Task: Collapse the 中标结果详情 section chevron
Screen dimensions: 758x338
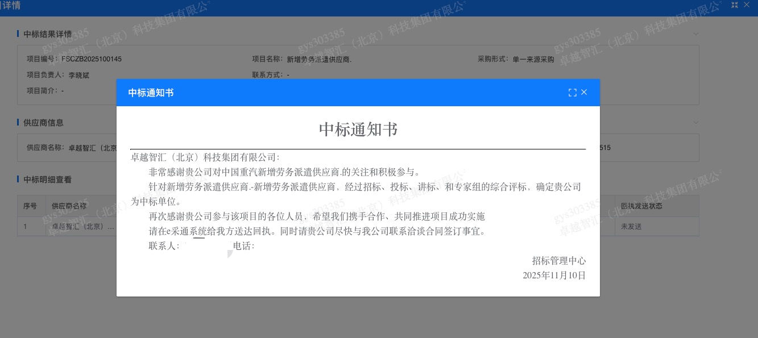Action: point(696,34)
